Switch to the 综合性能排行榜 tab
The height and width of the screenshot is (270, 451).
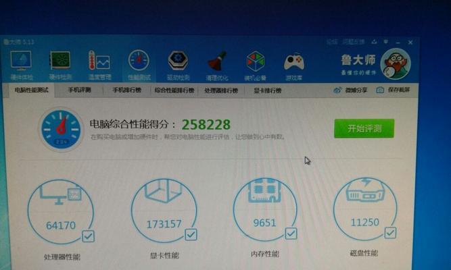coord(174,90)
